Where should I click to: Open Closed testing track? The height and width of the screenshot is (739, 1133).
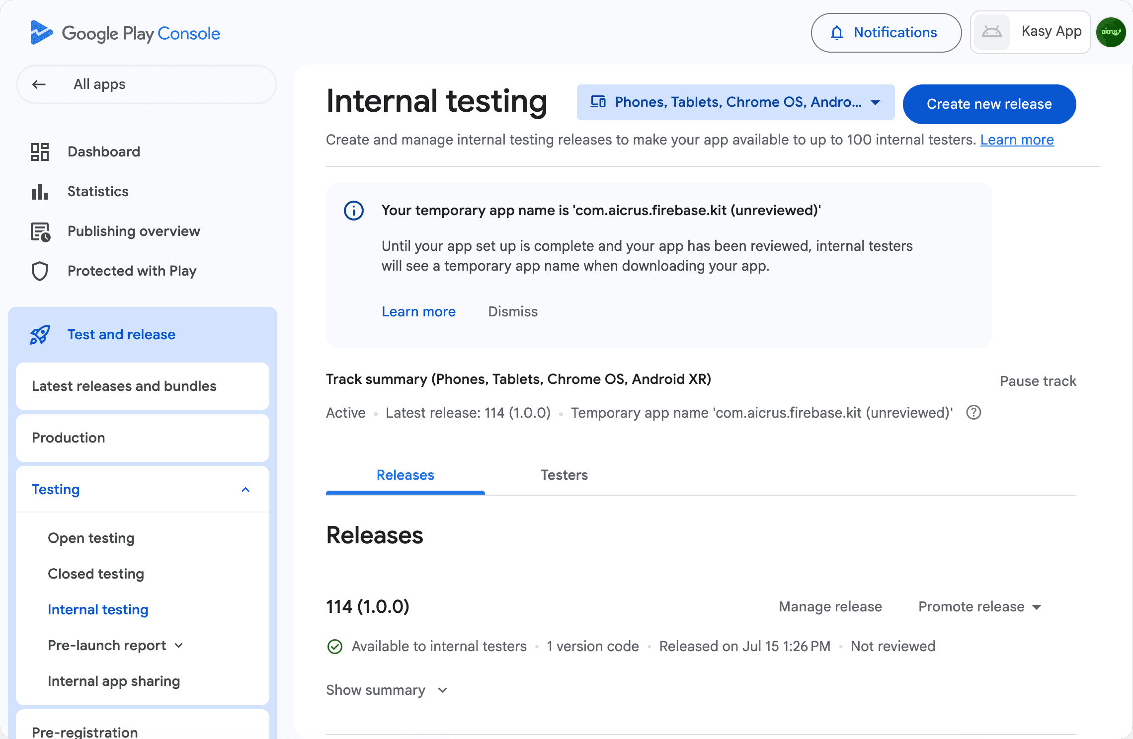coord(96,574)
